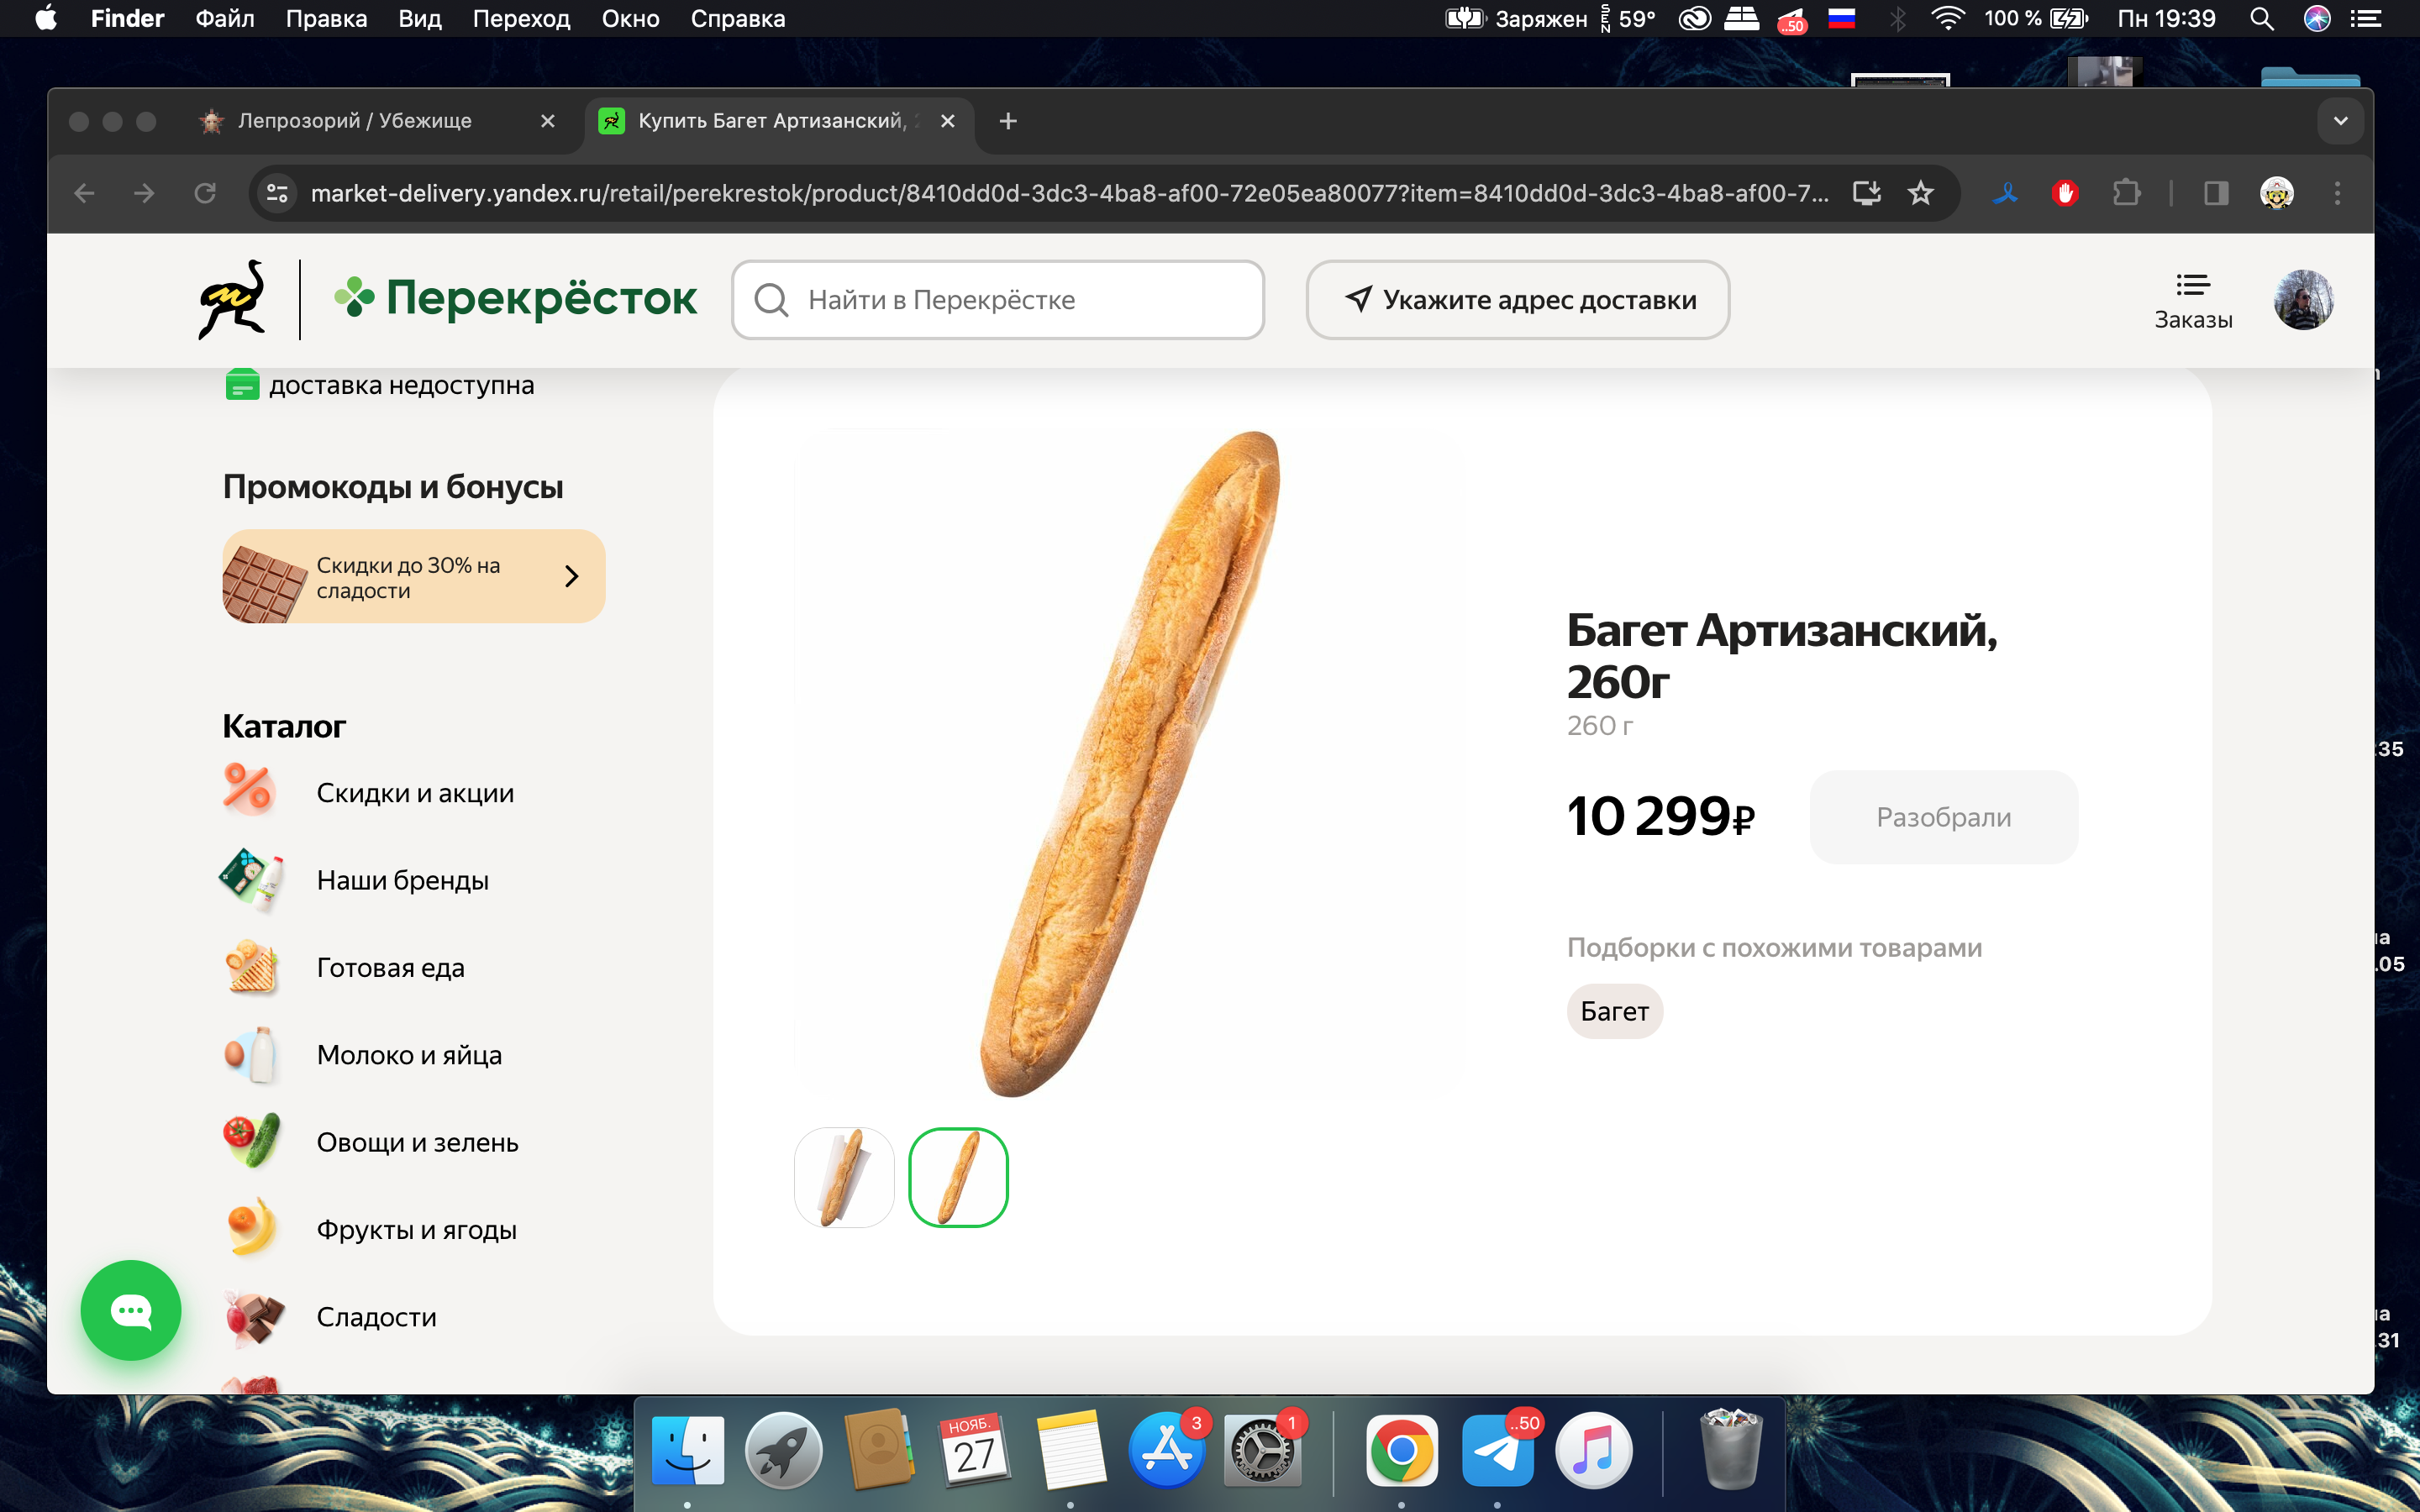
Task: Open the Готовая еда category
Action: pyautogui.click(x=390, y=967)
